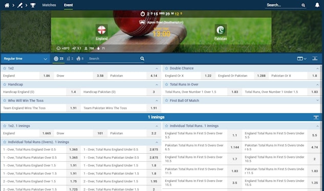
Task: Favorite the Double Chance market star
Action: point(166,68)
